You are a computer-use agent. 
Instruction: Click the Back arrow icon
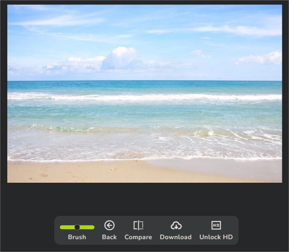pyautogui.click(x=109, y=225)
